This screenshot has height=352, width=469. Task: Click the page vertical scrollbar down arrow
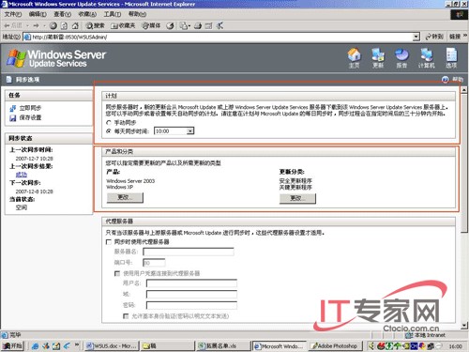[x=464, y=326]
